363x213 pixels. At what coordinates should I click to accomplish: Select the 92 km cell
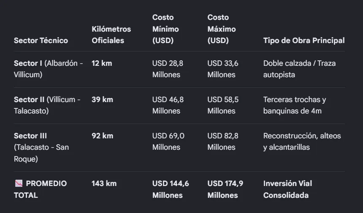click(x=103, y=136)
